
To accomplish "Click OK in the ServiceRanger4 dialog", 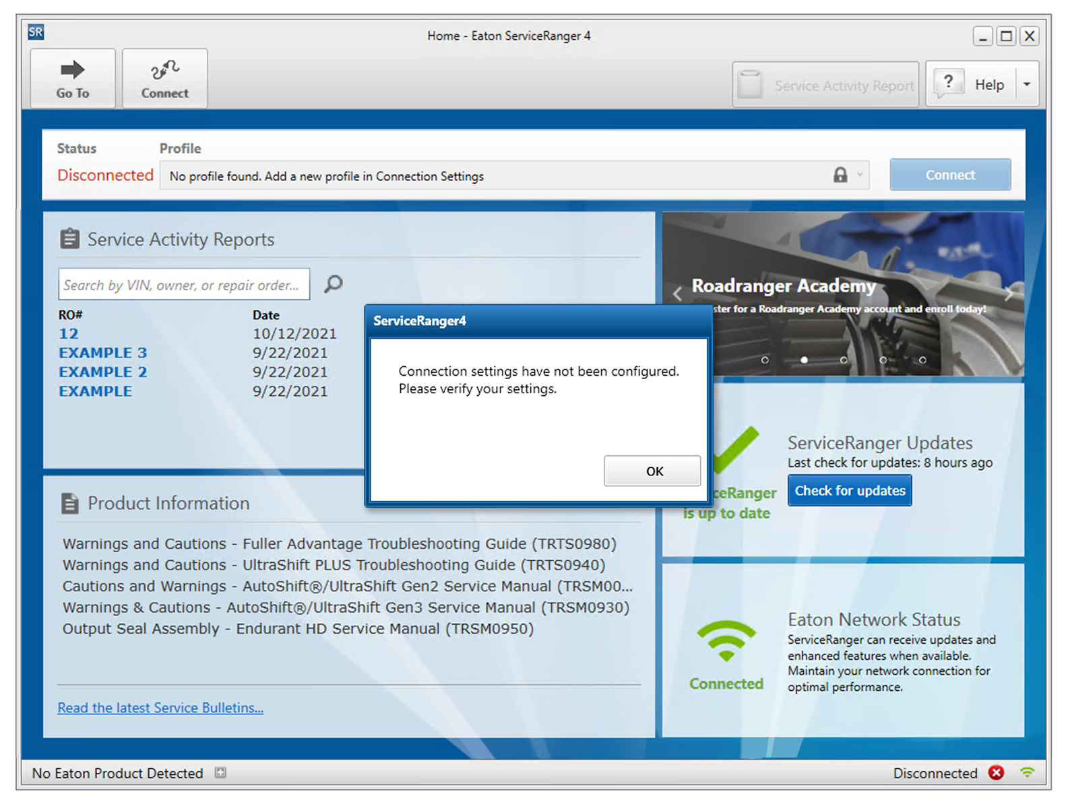I will point(652,471).
